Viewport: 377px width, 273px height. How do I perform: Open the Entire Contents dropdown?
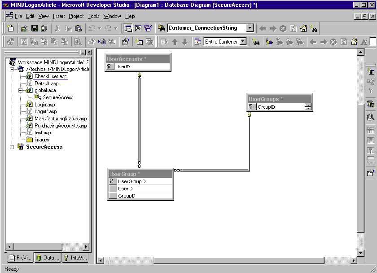(243, 42)
